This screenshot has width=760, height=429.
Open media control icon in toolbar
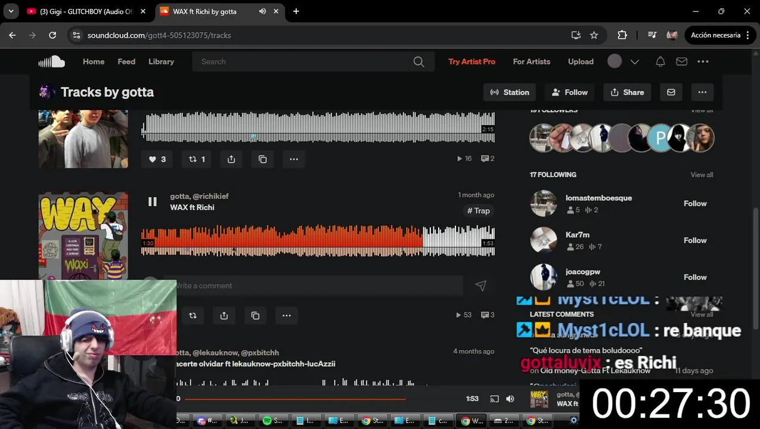coord(652,35)
